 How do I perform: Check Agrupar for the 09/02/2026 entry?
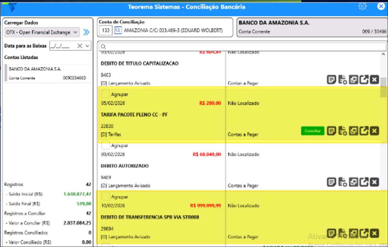point(105,146)
